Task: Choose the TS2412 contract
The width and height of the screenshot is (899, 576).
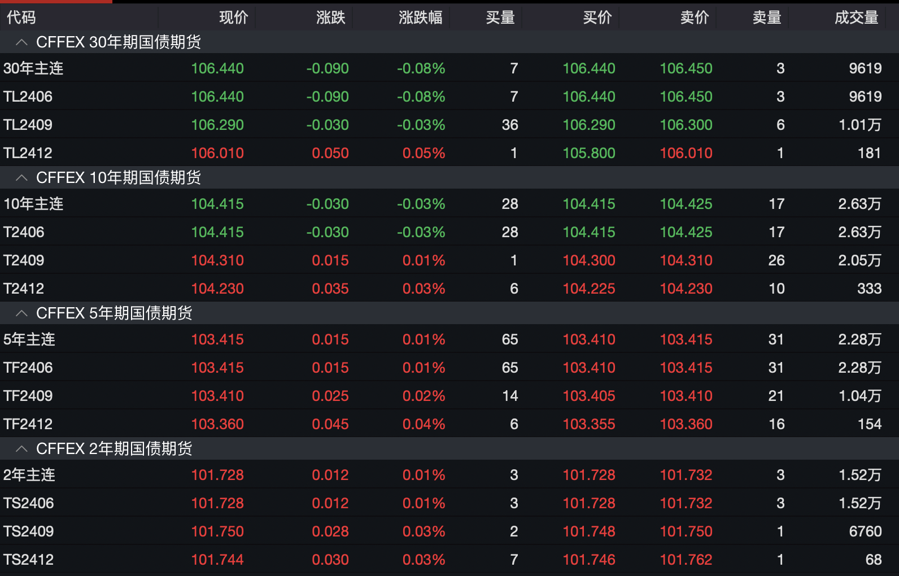Action: [x=28, y=560]
